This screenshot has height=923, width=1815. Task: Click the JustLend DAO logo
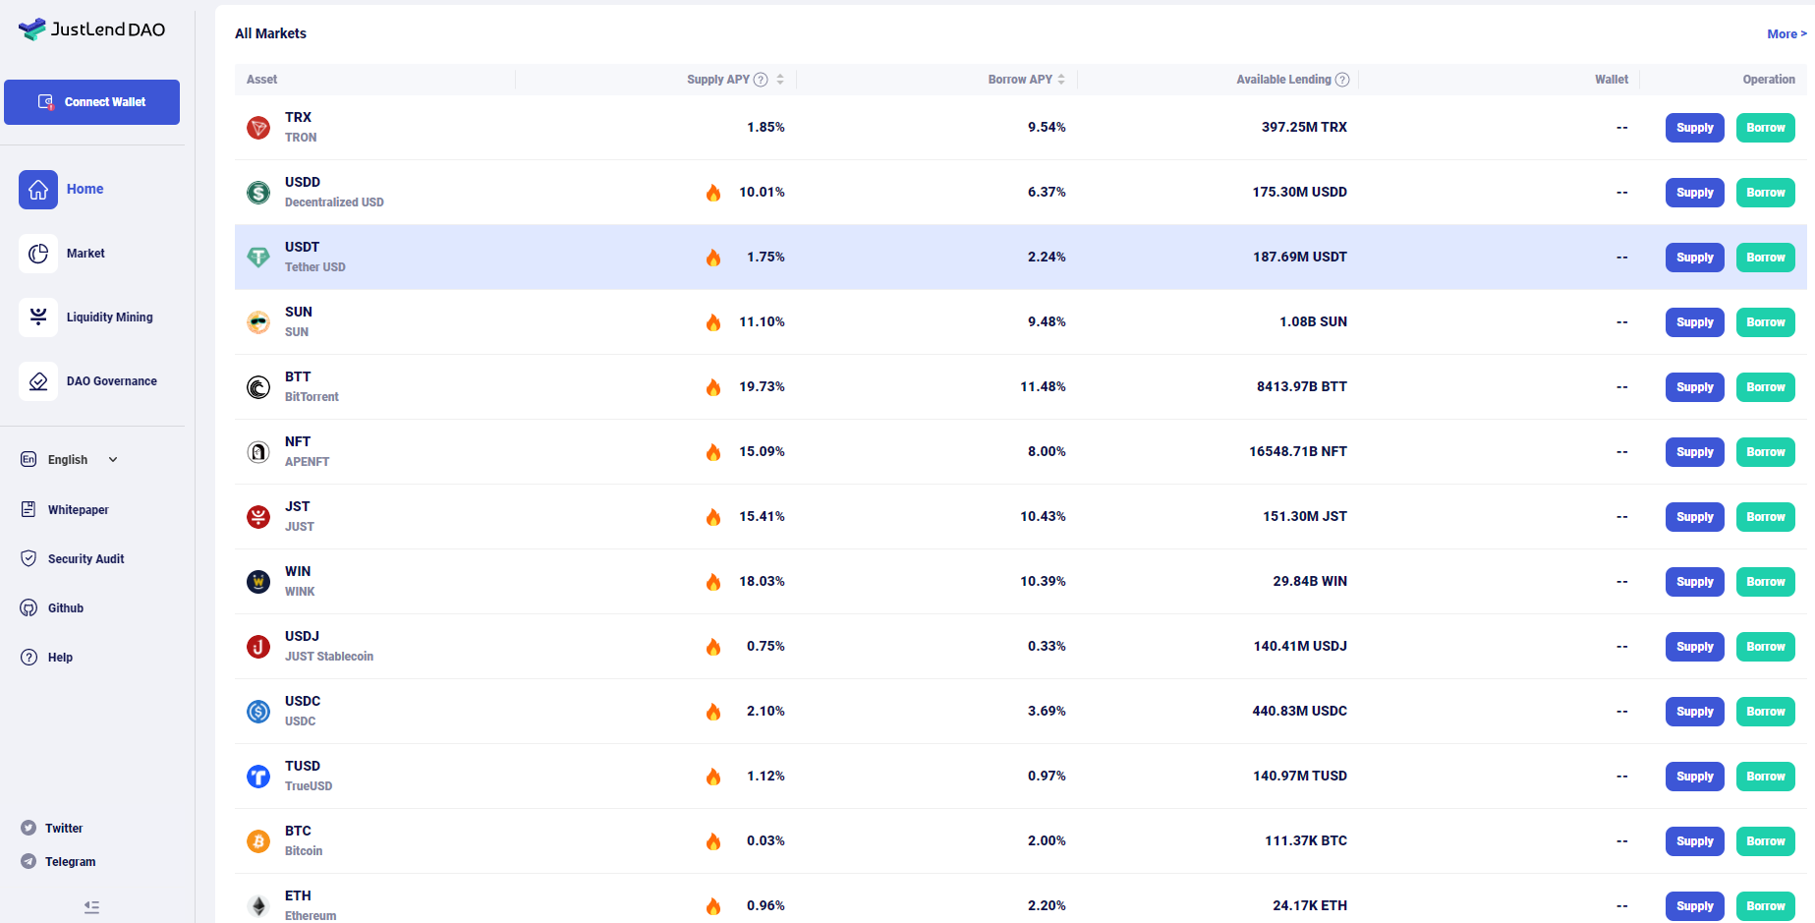click(x=91, y=29)
